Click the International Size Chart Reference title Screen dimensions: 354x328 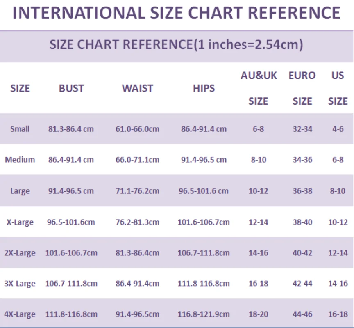(x=177, y=13)
